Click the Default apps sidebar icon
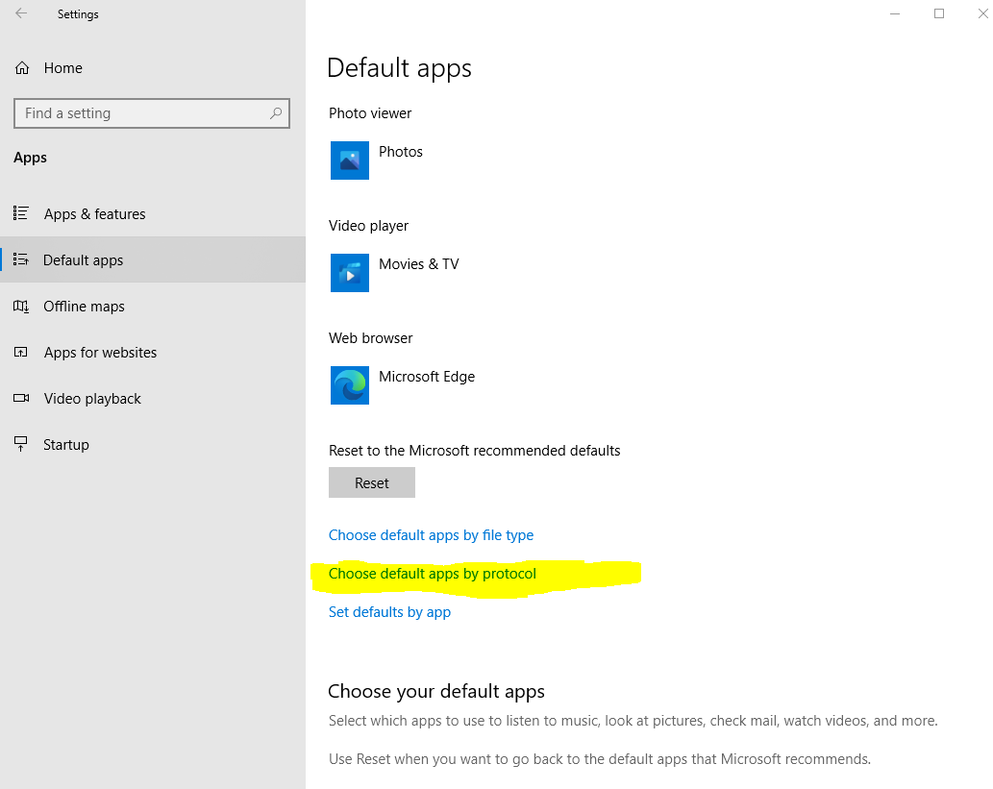993x789 pixels. coord(21,259)
